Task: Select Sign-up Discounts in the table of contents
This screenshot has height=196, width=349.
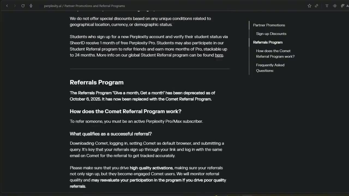Action: click(x=271, y=34)
